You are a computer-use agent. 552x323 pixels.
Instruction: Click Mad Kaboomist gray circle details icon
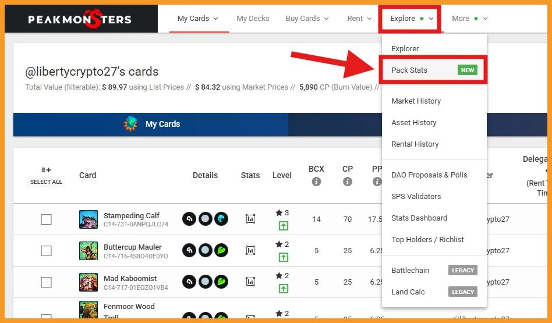click(205, 282)
